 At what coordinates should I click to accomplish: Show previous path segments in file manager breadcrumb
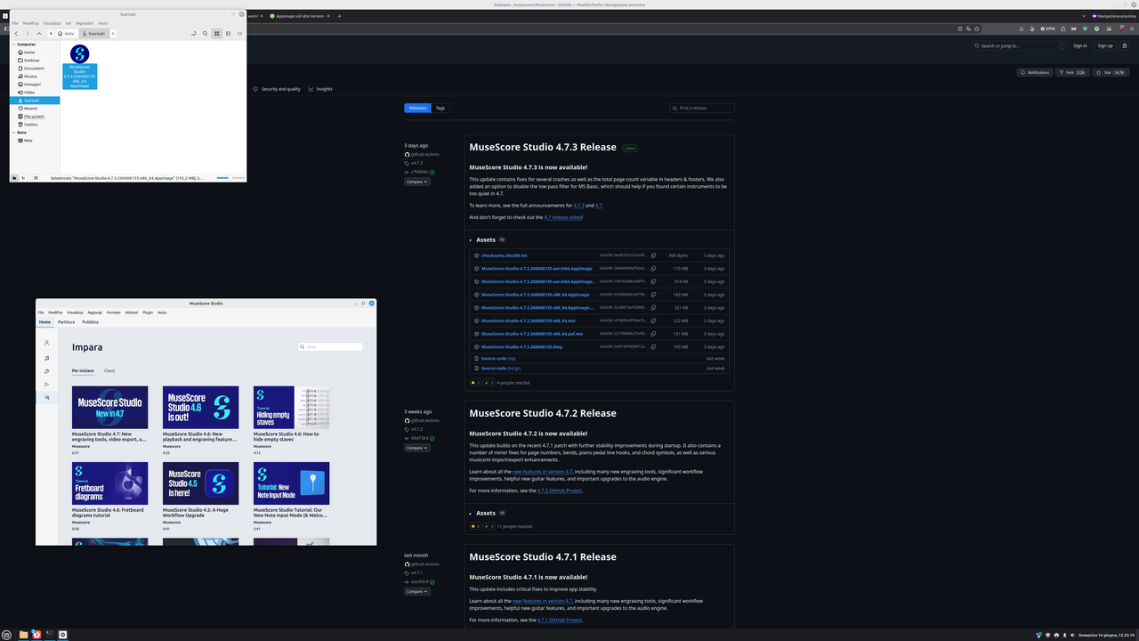[x=51, y=34]
